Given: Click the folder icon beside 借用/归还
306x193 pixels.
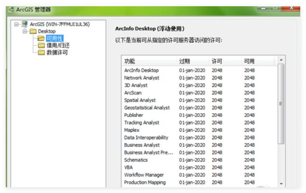Looking at the screenshot, I should coord(41,45).
